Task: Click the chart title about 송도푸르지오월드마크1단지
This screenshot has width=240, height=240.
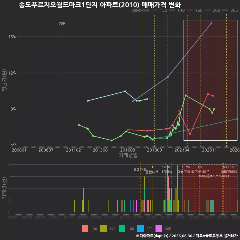Action: click(x=100, y=5)
